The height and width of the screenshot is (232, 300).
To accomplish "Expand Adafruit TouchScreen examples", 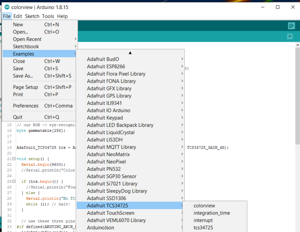I will pos(130,213).
